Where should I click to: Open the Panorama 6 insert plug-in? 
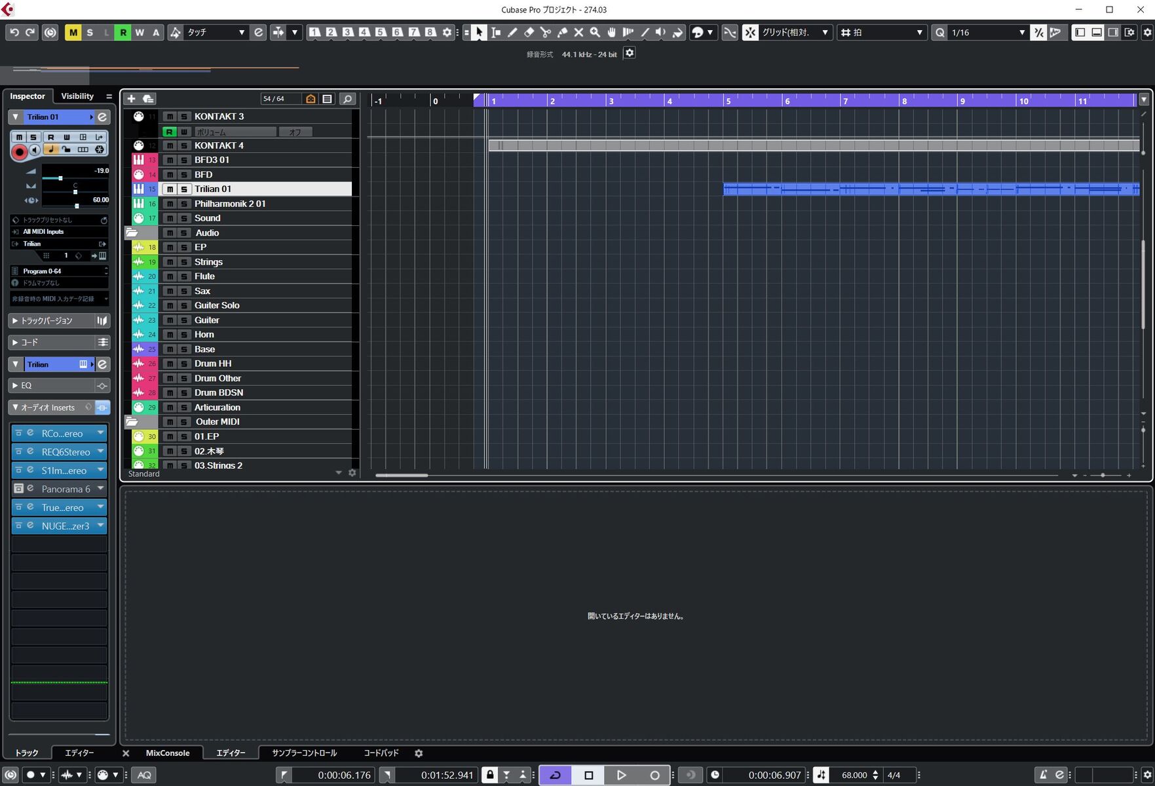[x=66, y=489]
